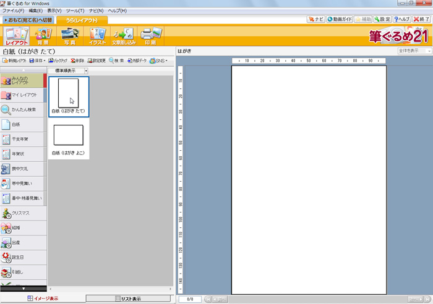Open the 背景 (background) tool

click(43, 36)
